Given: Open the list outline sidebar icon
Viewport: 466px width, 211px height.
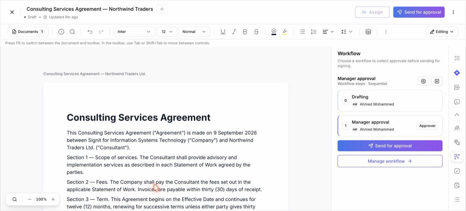Looking at the screenshot, I should [457, 200].
